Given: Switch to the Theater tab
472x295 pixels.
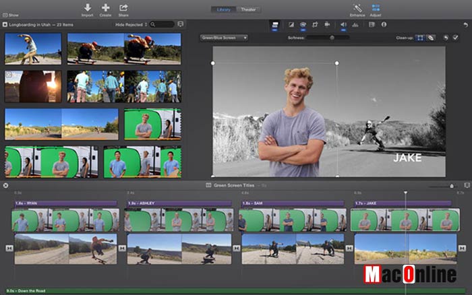Looking at the screenshot, I should click(248, 9).
